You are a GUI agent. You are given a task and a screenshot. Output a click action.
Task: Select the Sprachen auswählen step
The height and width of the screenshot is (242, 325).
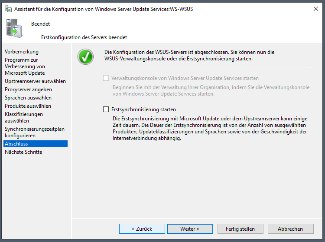(28, 98)
